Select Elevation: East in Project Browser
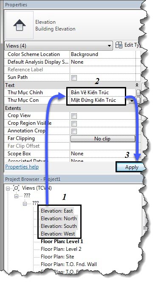Screen dimensions: 158x286 56,211
